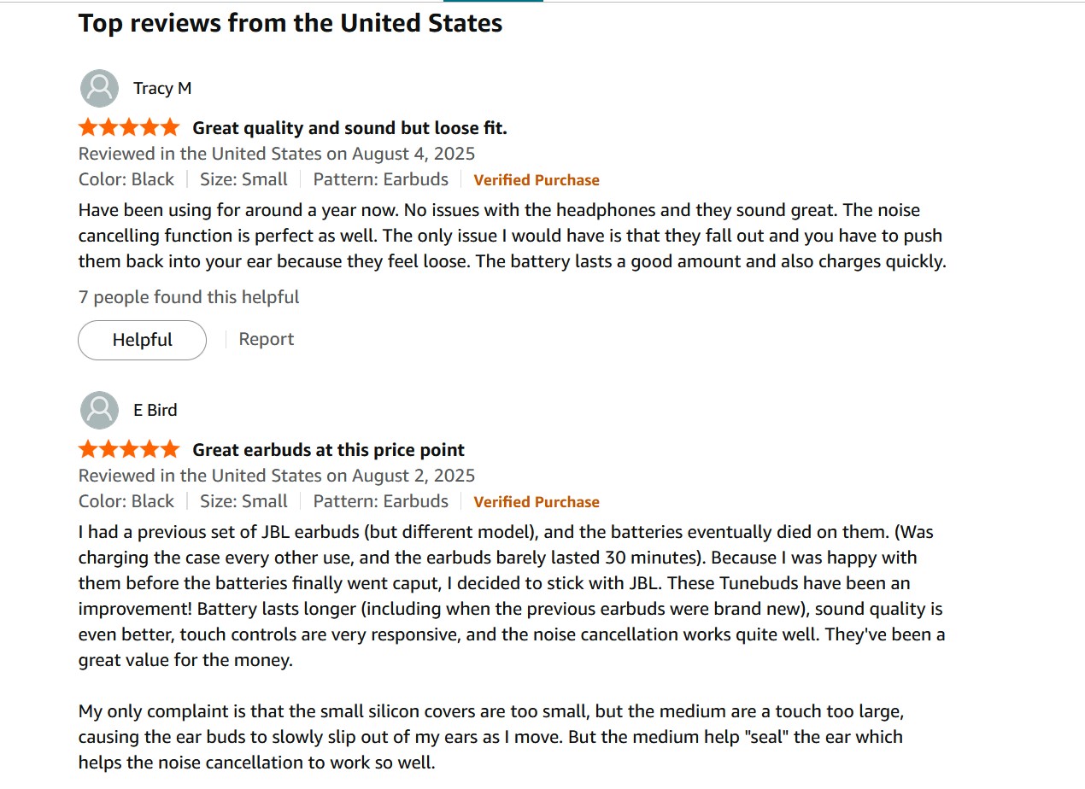Screen dimensions: 1085x789
Task: Click the August 2, 2025 review date line
Action: 277,476
